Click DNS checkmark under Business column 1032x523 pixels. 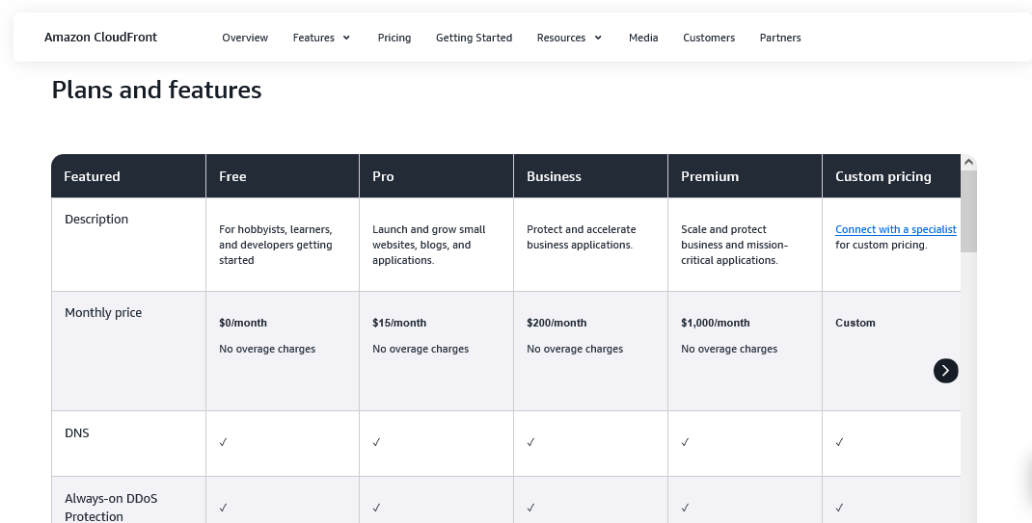pos(530,442)
